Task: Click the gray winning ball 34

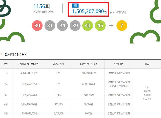Action: point(62,26)
